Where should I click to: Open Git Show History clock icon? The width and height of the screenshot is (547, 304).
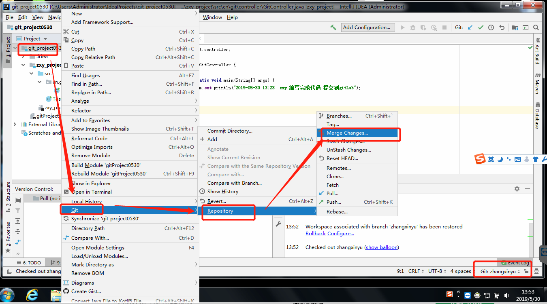[x=491, y=27]
